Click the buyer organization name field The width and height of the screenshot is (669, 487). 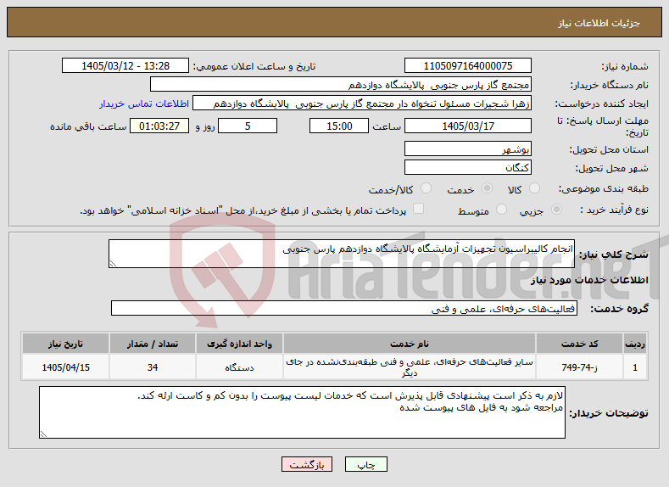click(x=341, y=85)
